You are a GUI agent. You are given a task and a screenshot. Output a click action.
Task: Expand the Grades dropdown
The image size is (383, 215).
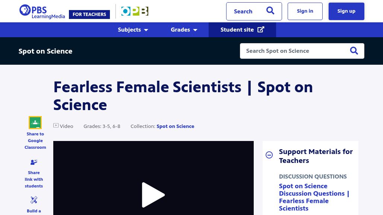pyautogui.click(x=184, y=30)
